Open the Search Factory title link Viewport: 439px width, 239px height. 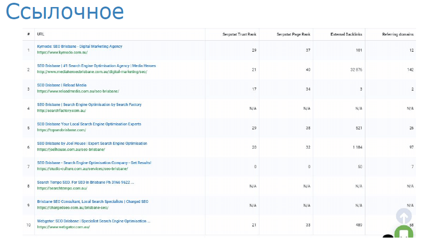click(x=89, y=105)
